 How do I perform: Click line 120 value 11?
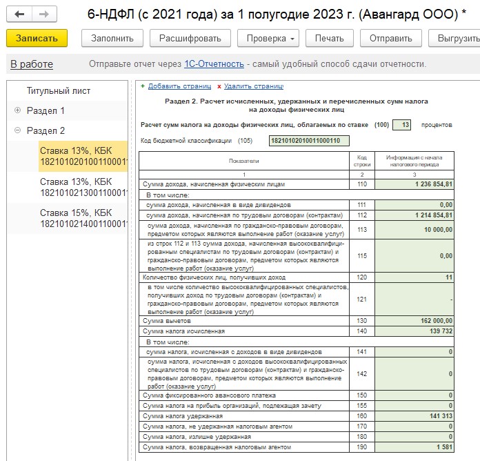point(414,277)
